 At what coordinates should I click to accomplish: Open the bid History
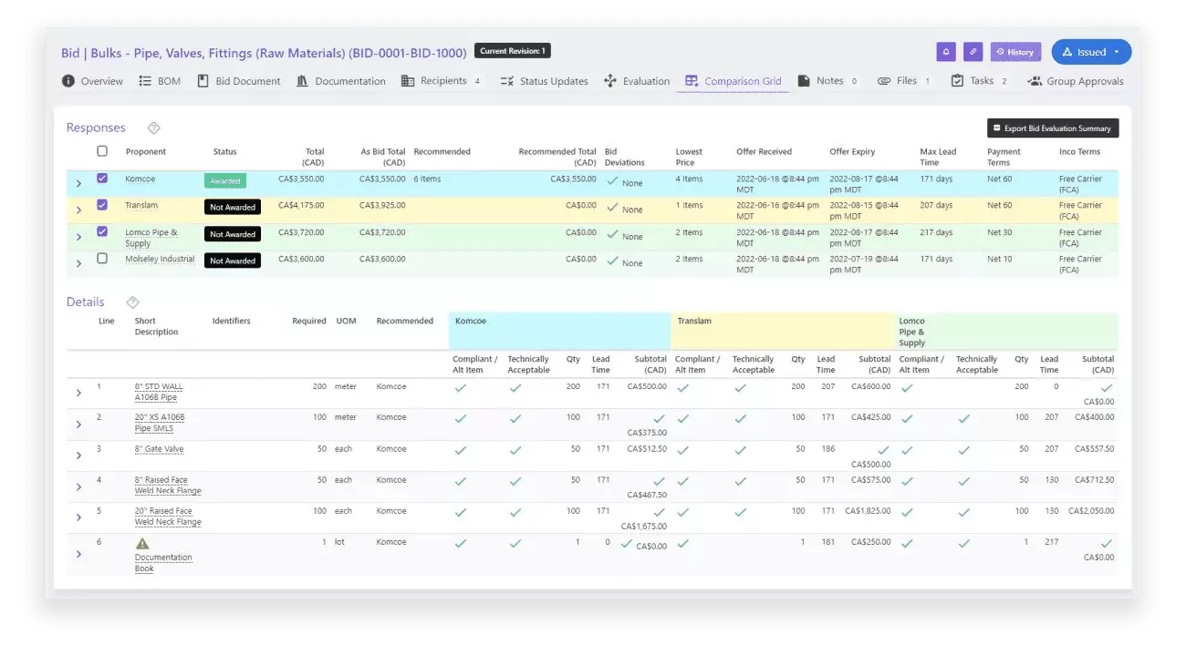point(1015,52)
